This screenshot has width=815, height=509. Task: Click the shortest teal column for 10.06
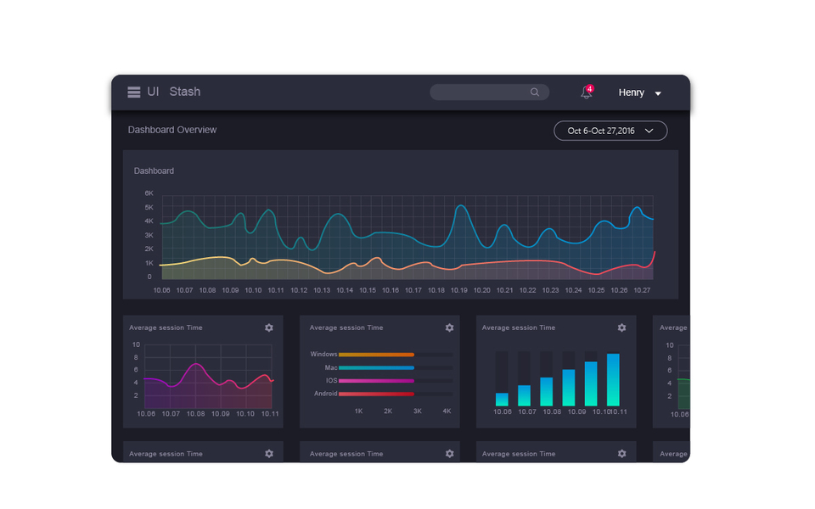pyautogui.click(x=502, y=399)
